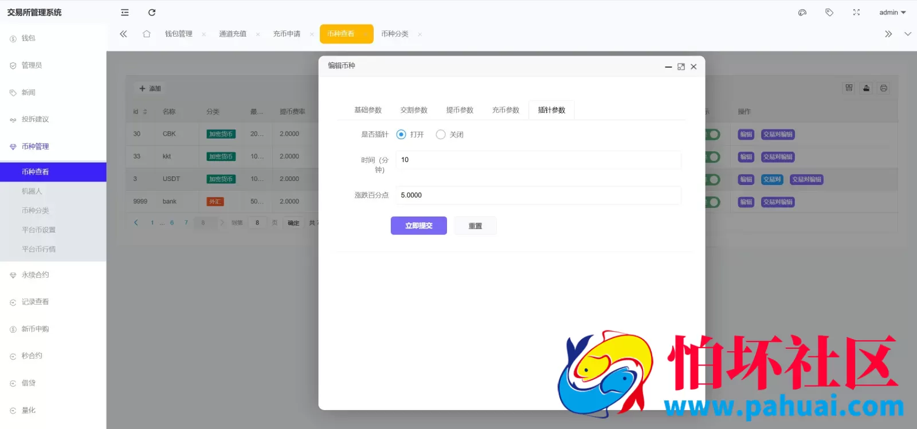The width and height of the screenshot is (917, 429).
Task: Sort the table by the id column arrows
Action: (145, 112)
